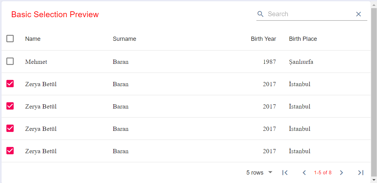
Task: Focus the Search input field
Action: [310, 14]
